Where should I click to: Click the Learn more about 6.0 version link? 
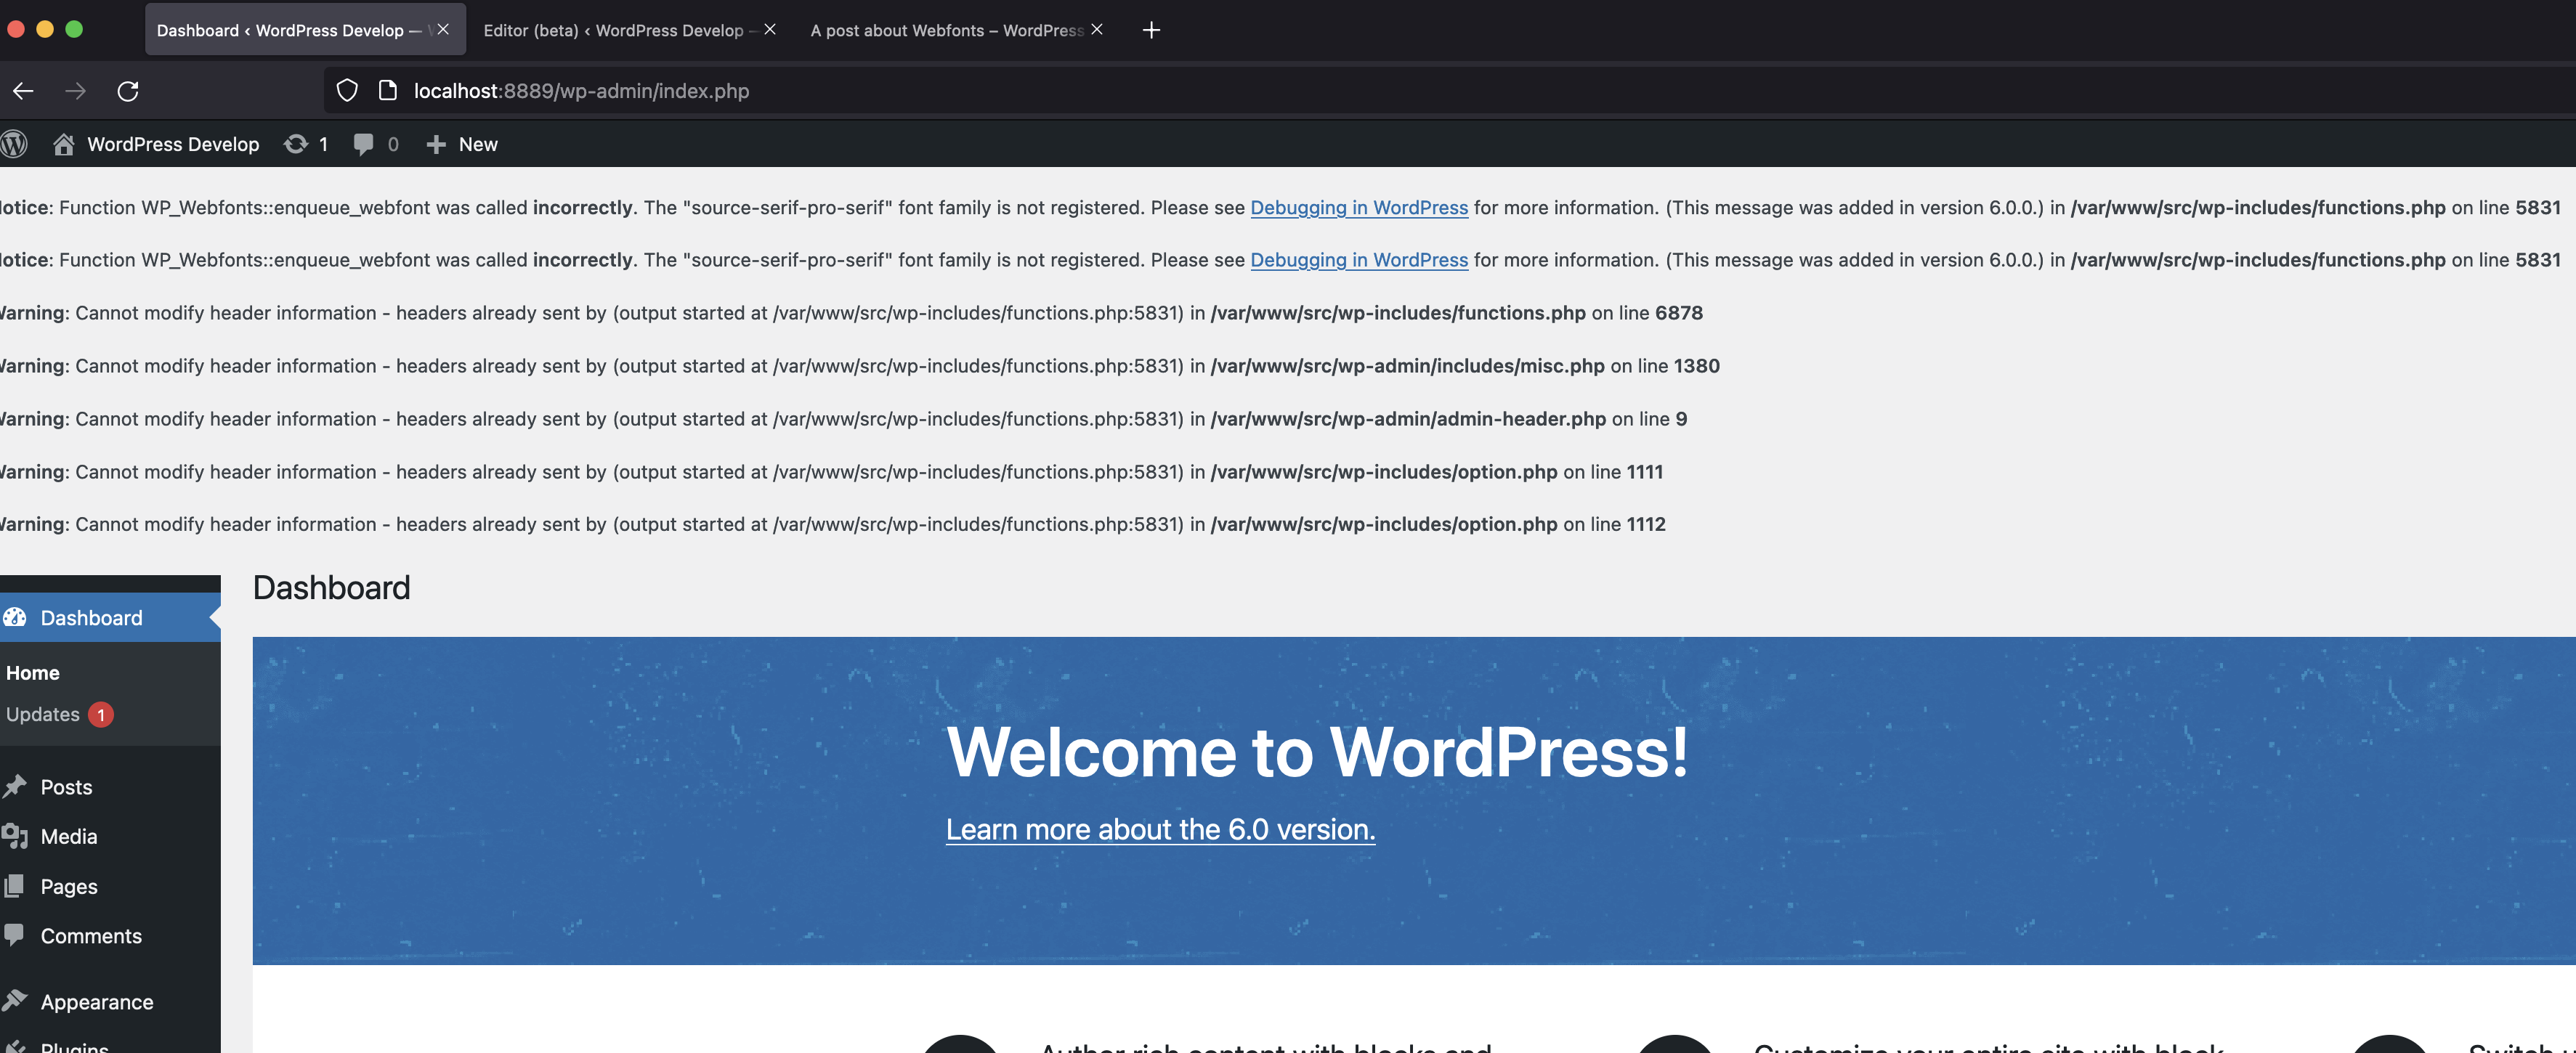point(1160,829)
